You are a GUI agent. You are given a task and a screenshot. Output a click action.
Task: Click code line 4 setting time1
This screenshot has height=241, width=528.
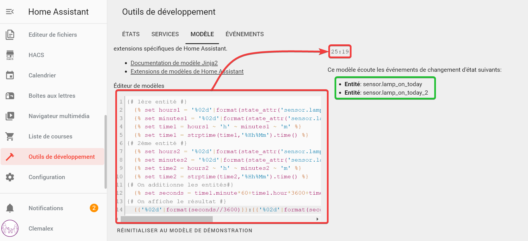pos(218,127)
